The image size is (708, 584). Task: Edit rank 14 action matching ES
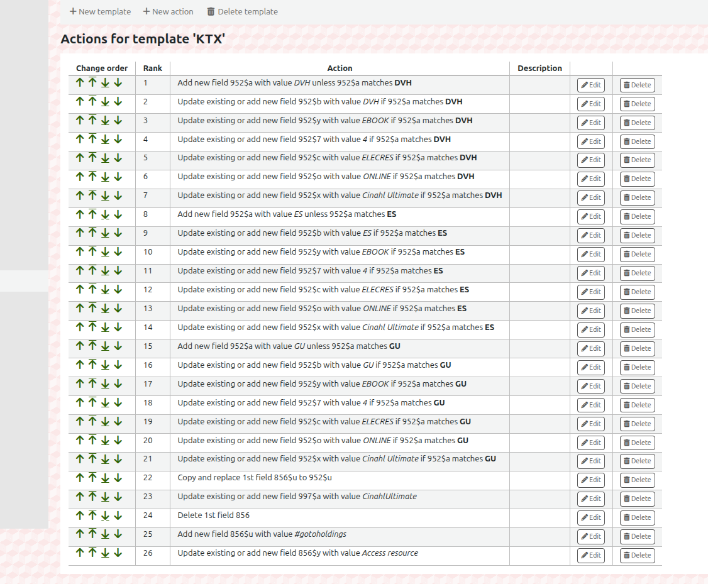590,329
